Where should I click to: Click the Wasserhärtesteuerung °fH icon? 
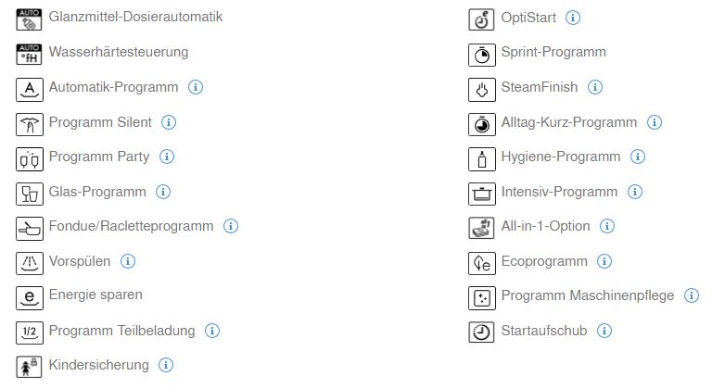pyautogui.click(x=29, y=55)
